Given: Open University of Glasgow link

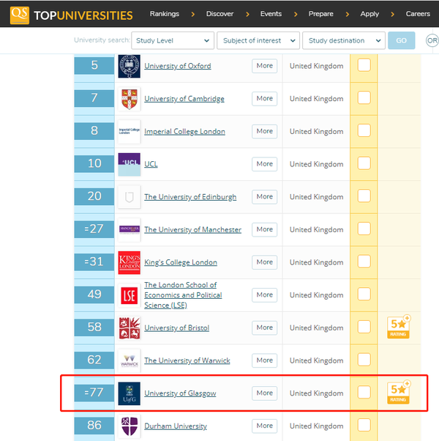Looking at the screenshot, I should click(x=180, y=393).
